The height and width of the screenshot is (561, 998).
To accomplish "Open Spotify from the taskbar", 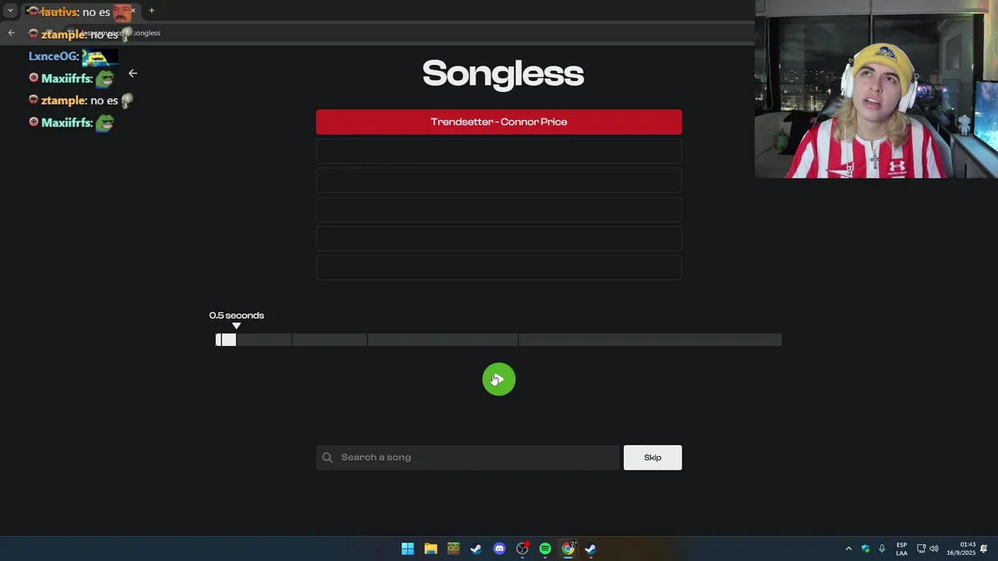I will click(545, 549).
